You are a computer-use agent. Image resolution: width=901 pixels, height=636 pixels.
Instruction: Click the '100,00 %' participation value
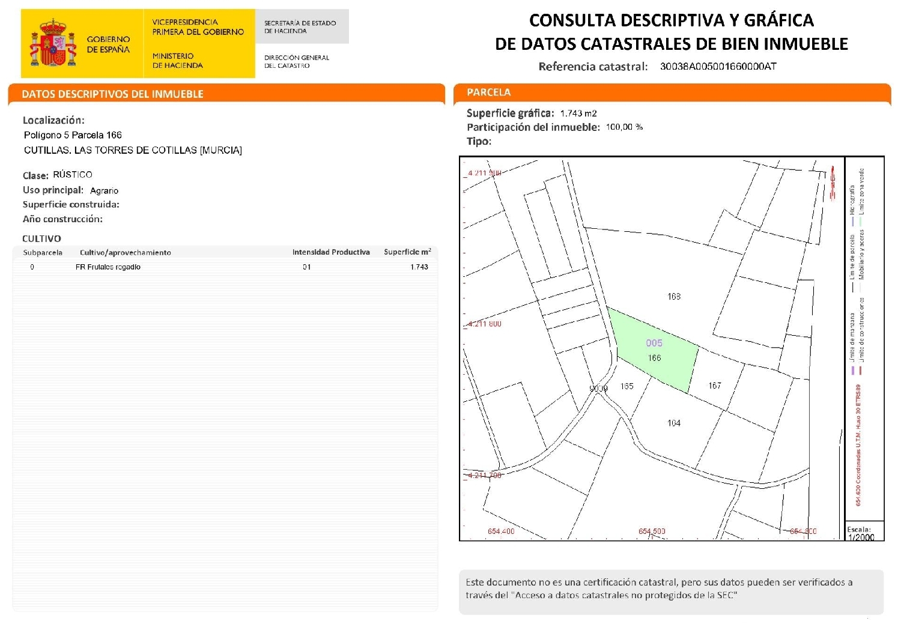(x=624, y=127)
